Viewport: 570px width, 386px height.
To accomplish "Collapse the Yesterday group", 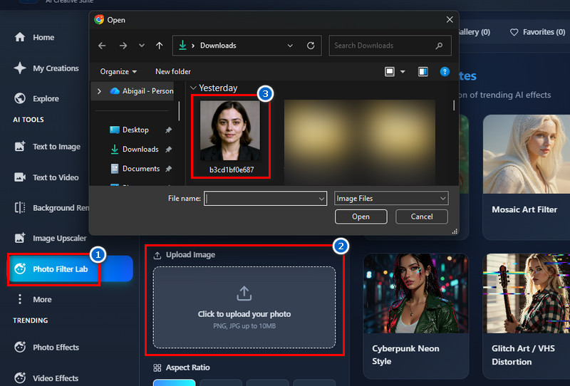I will click(193, 88).
